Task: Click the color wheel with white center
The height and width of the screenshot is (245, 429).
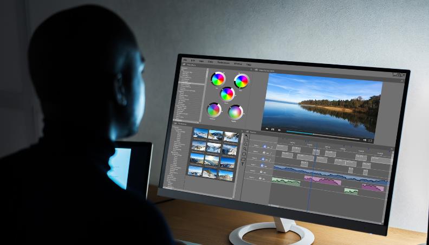Action: coord(236,112)
